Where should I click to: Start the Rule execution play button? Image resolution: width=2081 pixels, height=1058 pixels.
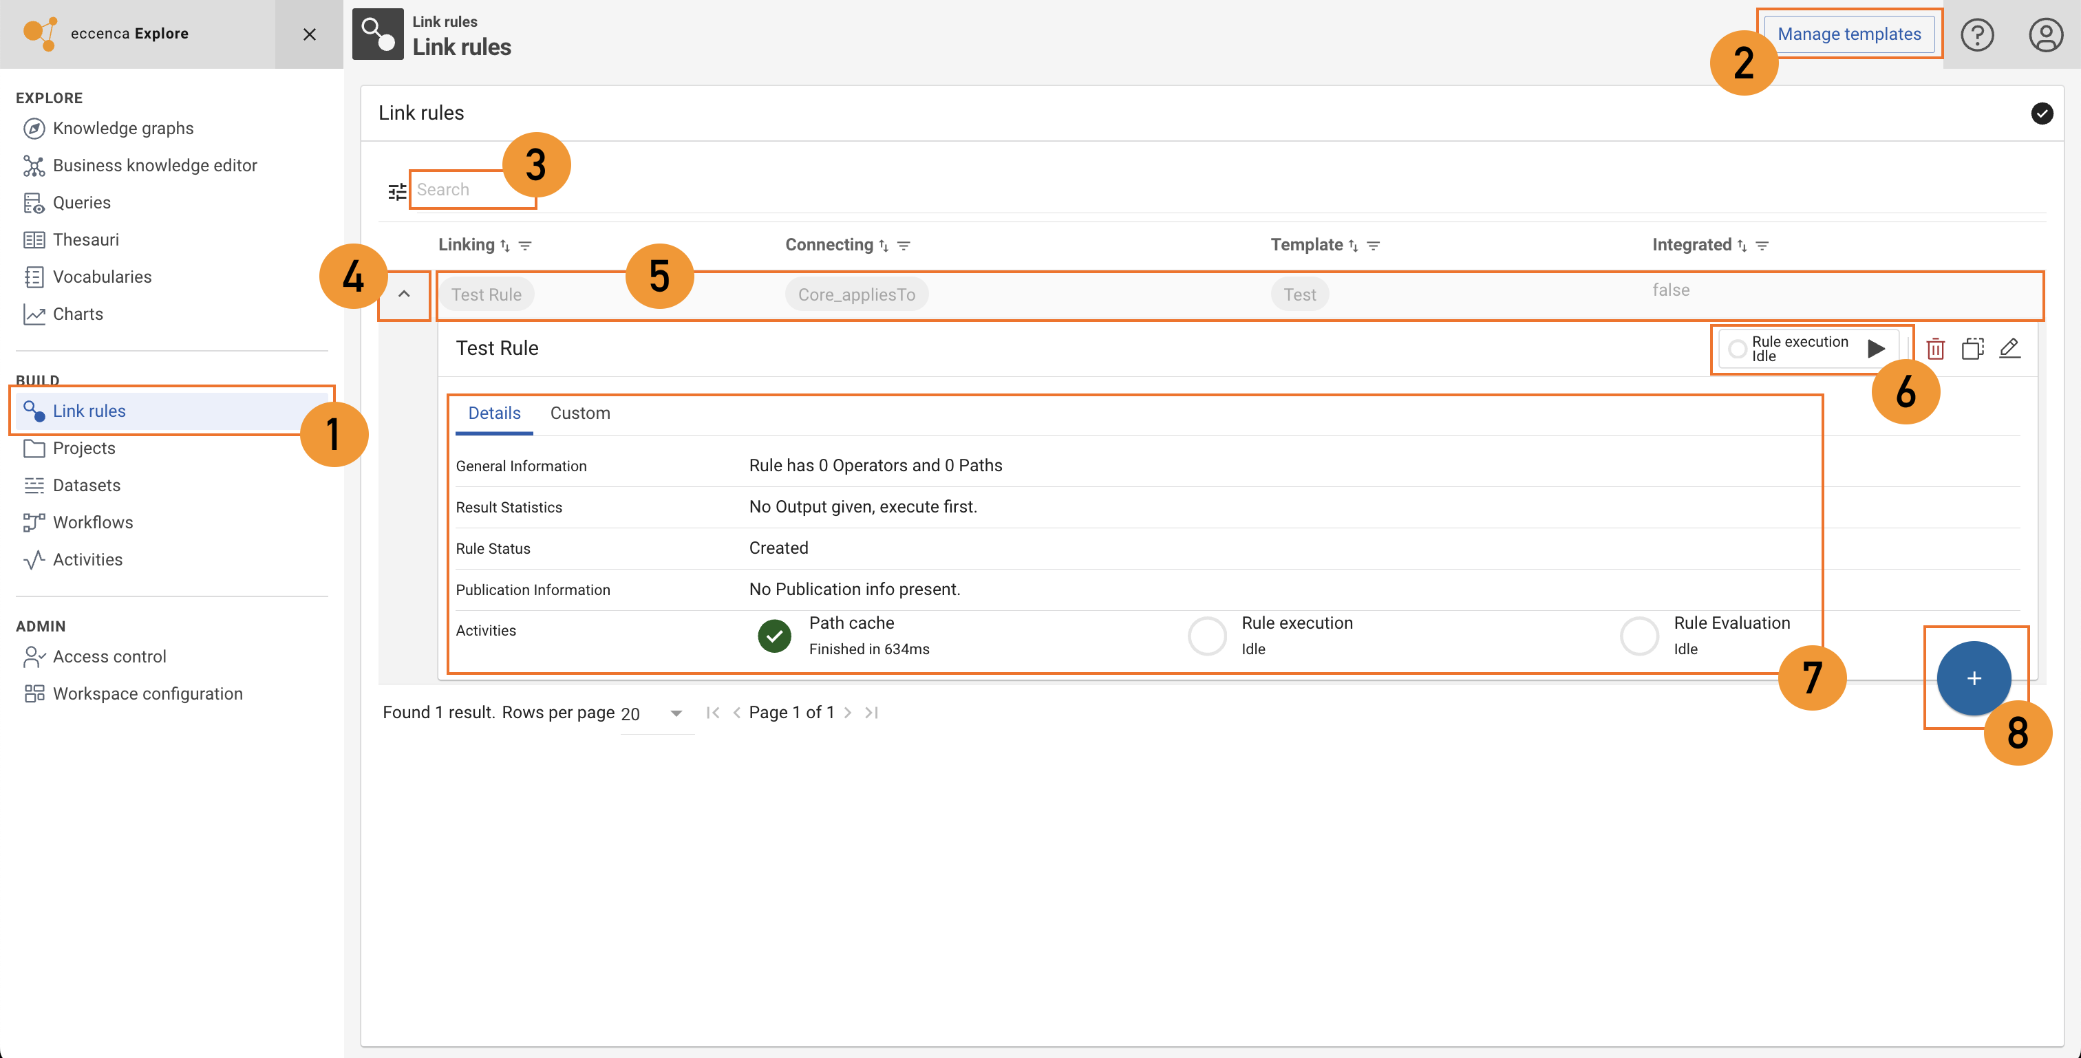1876,349
